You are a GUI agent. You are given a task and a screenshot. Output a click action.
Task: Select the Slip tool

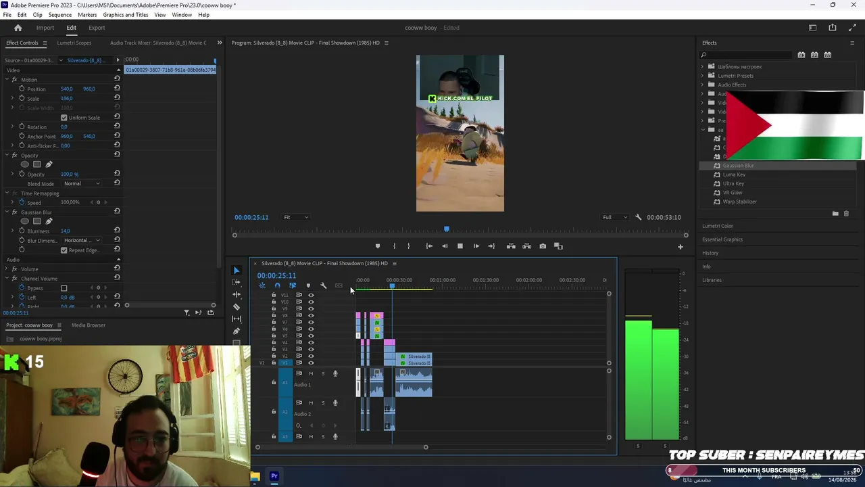coord(237,319)
